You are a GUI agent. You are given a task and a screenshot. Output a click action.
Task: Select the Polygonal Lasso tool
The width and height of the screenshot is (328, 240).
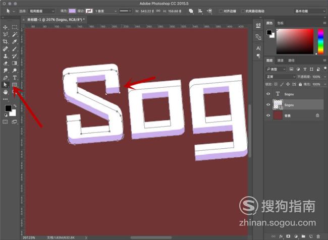coord(5,34)
